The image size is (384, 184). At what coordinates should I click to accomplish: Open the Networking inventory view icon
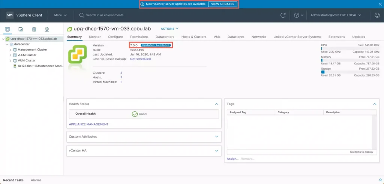click(47, 29)
